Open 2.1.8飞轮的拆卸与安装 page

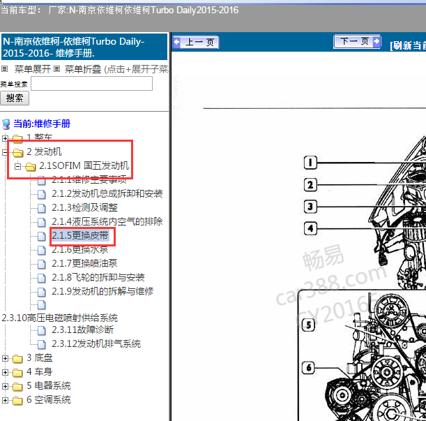98,277
